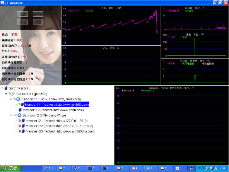
Task: Click the Member122 blue server icon
Action: point(23,126)
